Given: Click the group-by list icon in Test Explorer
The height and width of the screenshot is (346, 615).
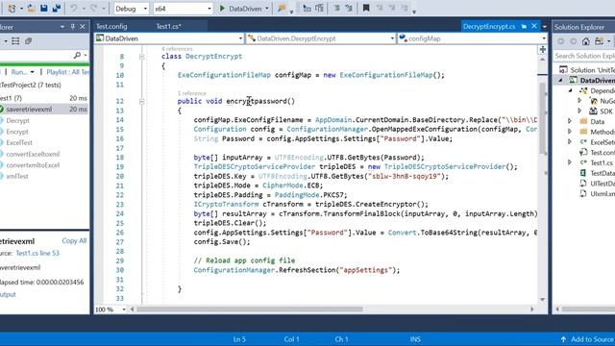Looking at the screenshot, I should pos(15,41).
